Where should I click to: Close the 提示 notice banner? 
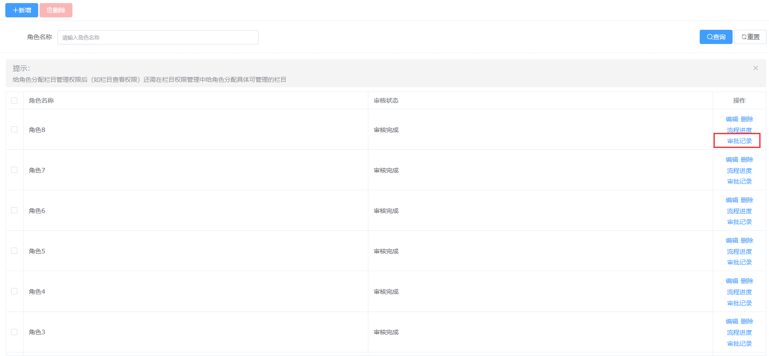755,68
